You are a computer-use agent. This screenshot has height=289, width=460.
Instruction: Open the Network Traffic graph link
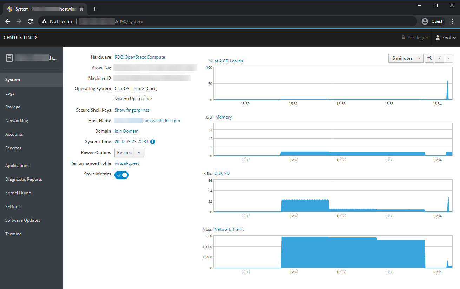(x=229, y=229)
